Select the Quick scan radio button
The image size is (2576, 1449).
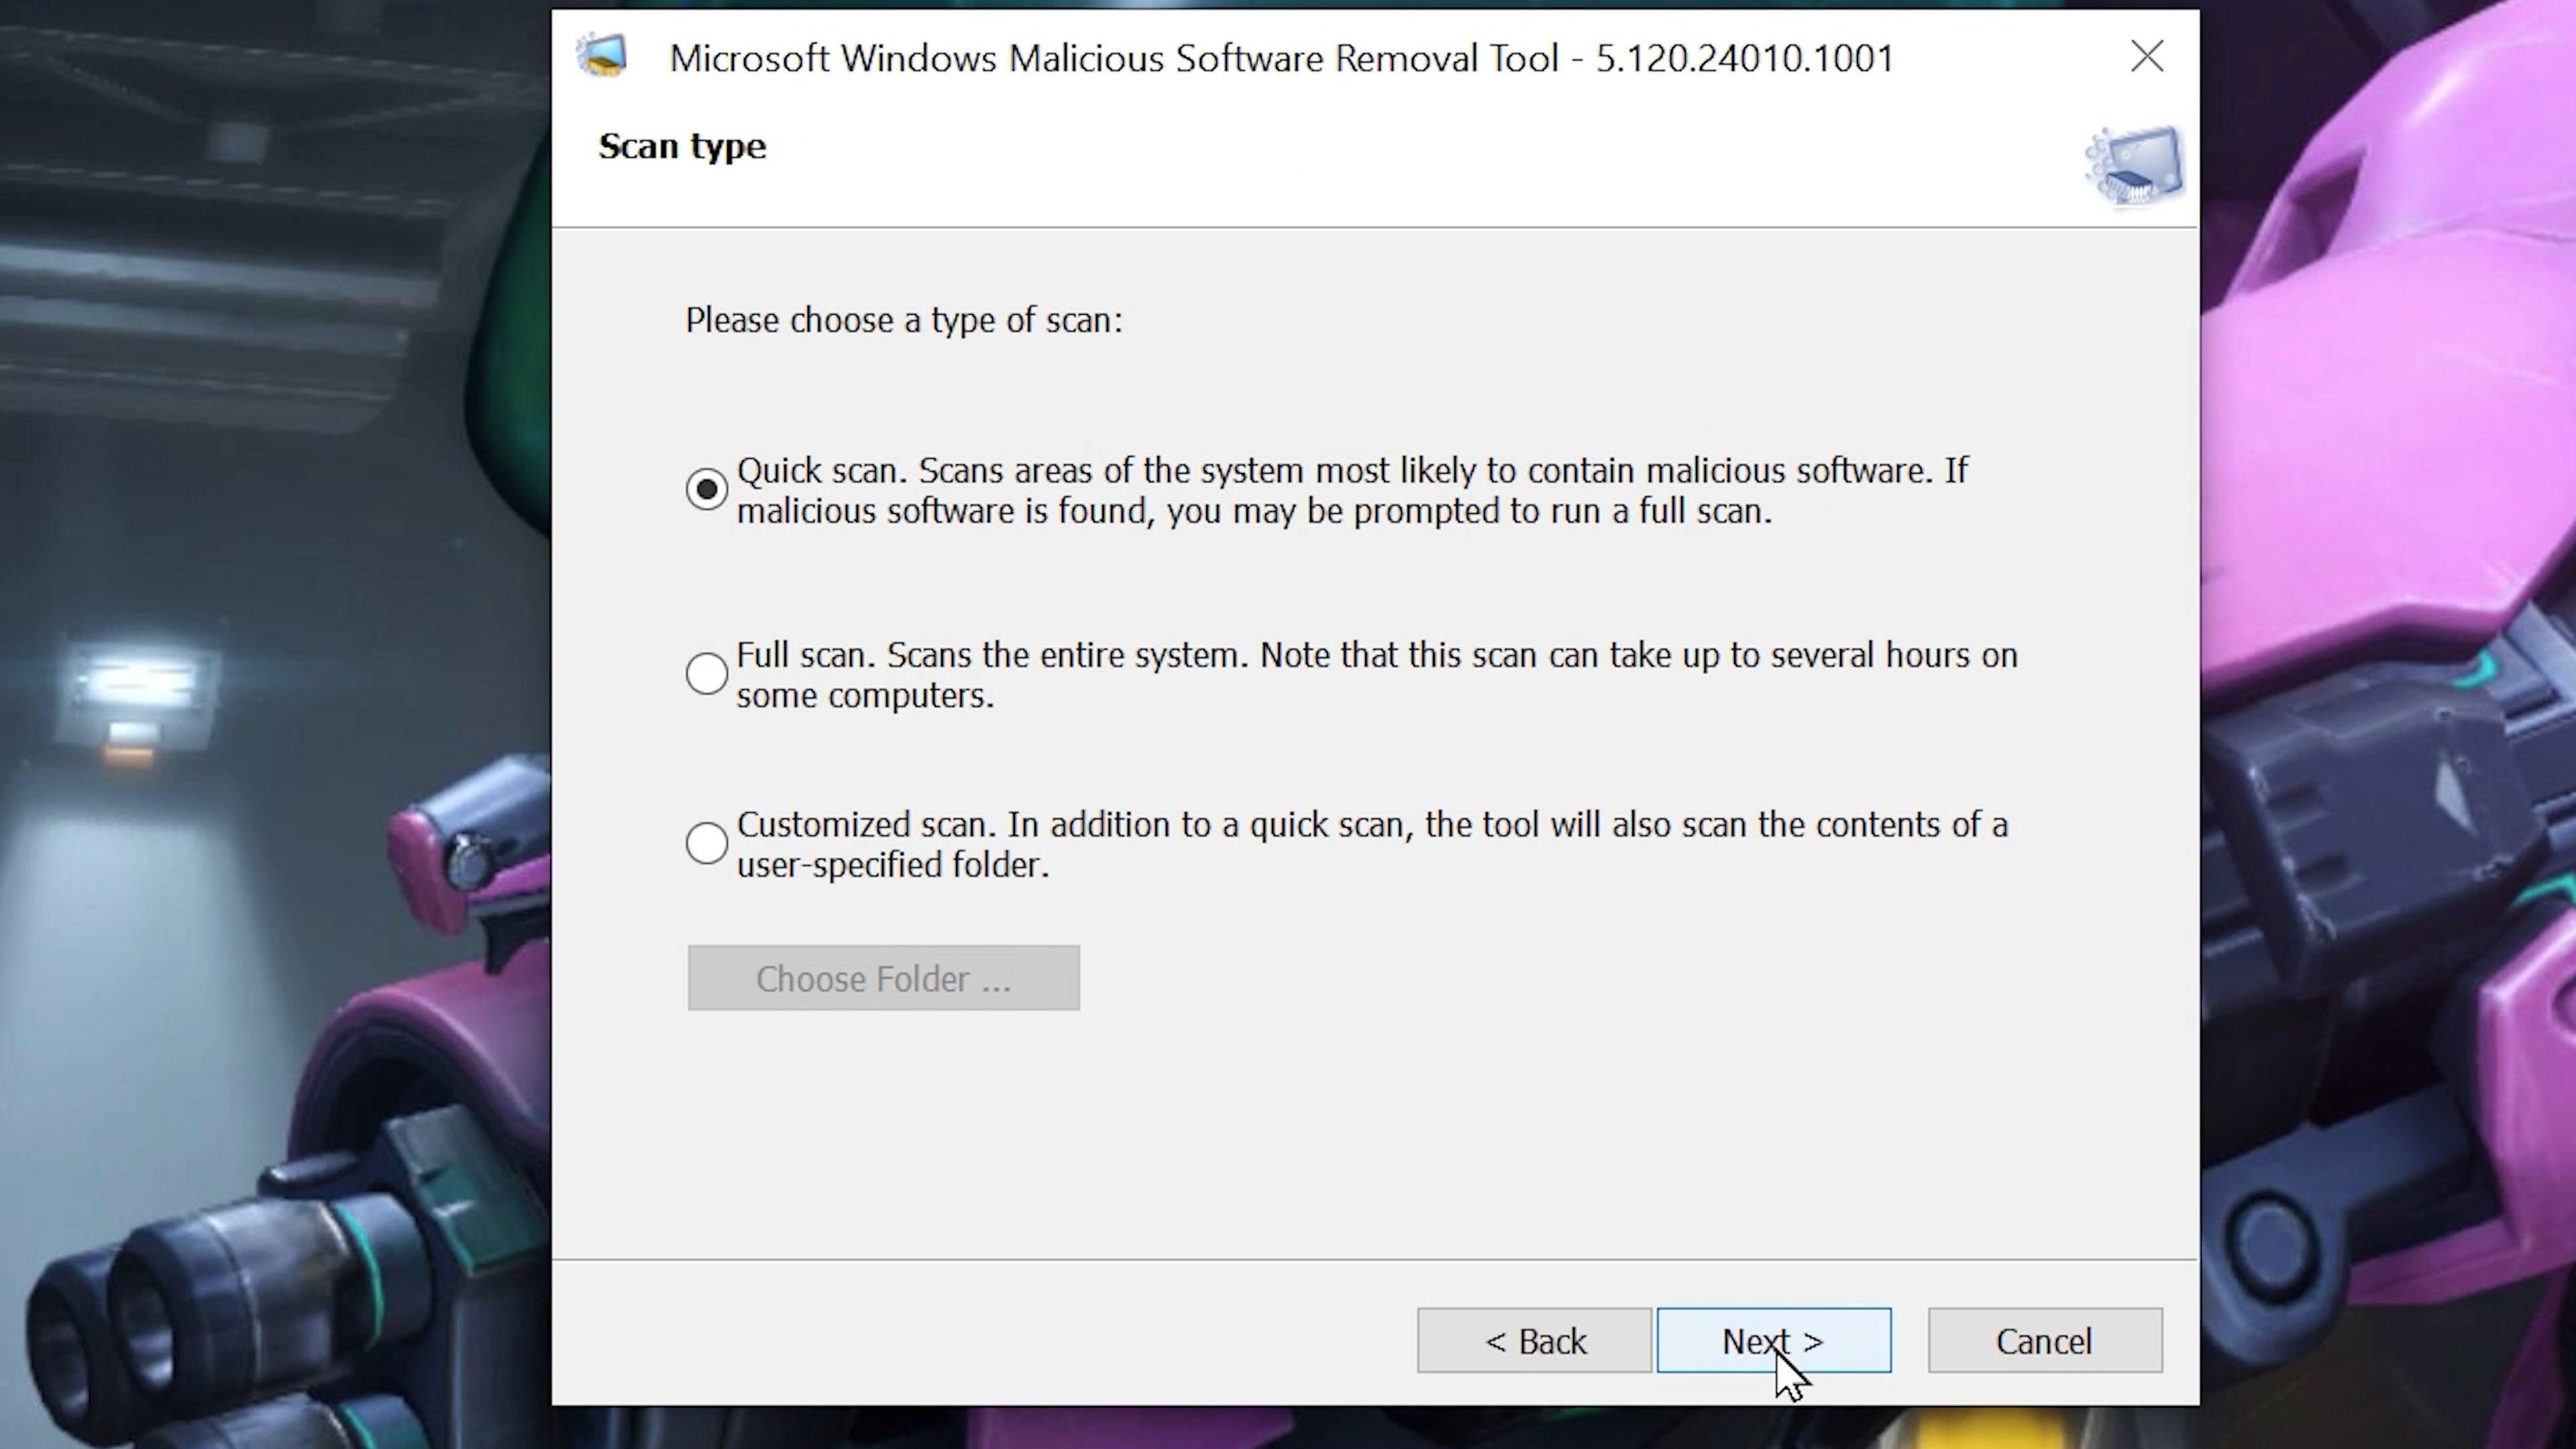[706, 490]
